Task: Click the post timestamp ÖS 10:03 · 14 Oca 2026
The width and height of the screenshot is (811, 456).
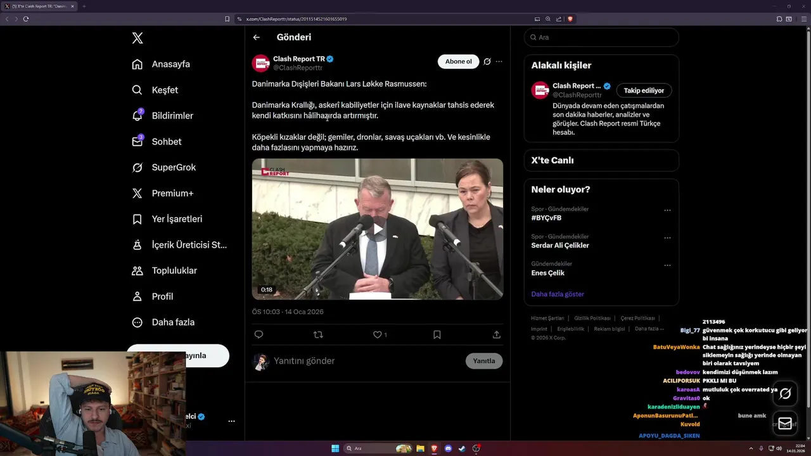Action: [x=288, y=312]
